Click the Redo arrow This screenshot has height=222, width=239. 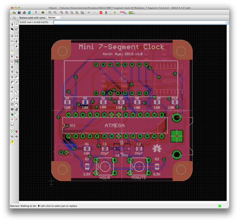[x=94, y=12]
